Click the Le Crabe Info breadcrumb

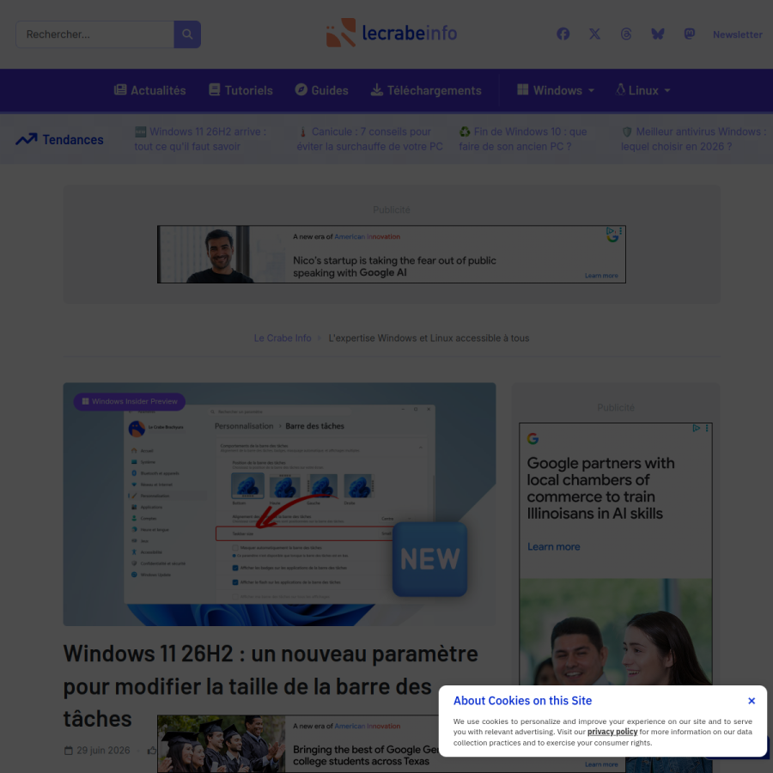(x=283, y=338)
